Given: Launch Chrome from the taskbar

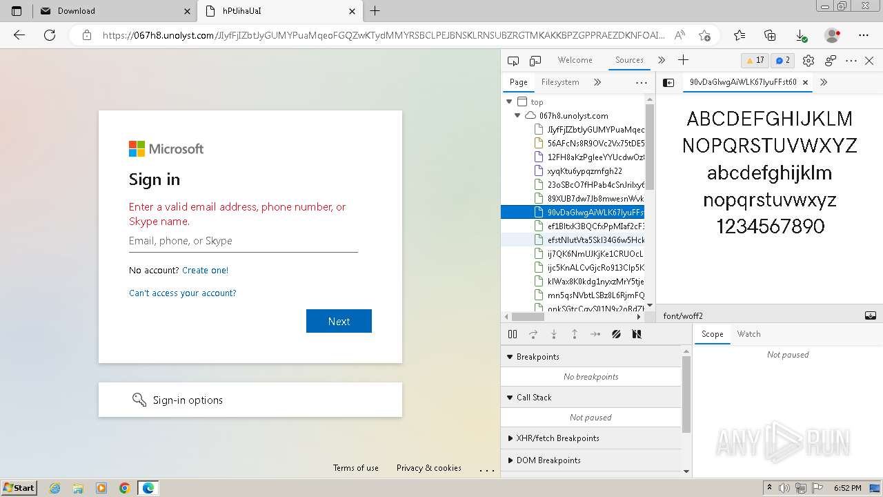Looking at the screenshot, I should pos(125,488).
